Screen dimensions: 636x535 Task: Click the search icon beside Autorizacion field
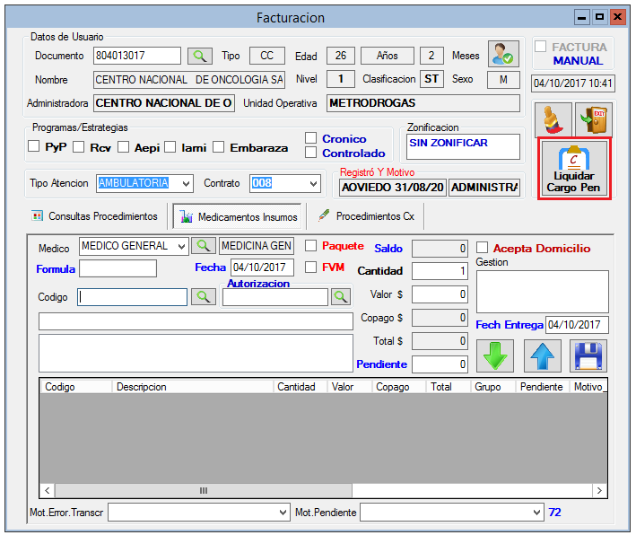click(340, 296)
